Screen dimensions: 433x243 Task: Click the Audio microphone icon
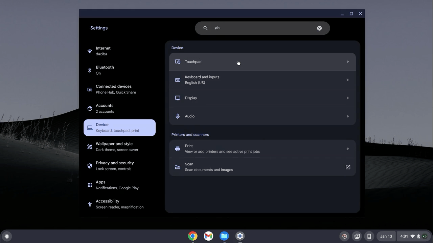click(x=178, y=116)
